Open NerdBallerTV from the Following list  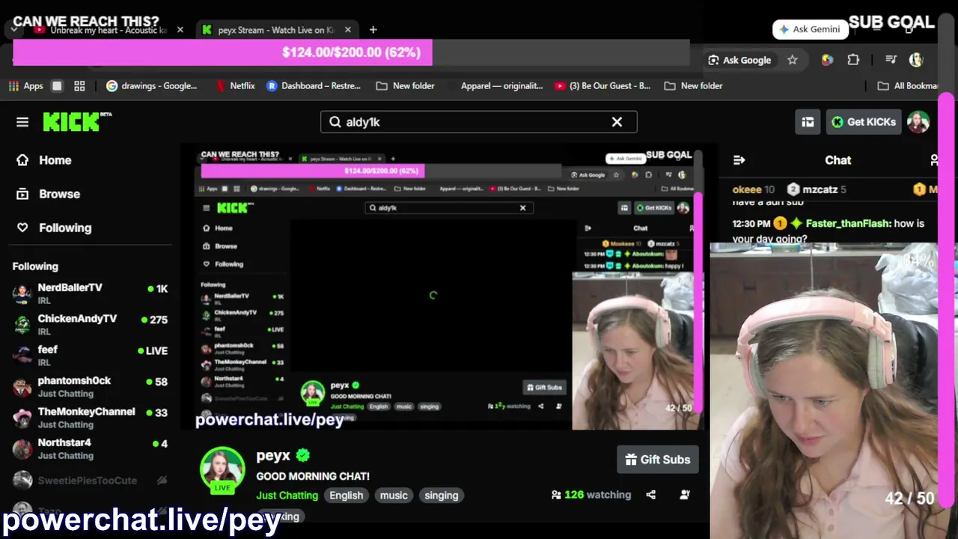point(90,293)
